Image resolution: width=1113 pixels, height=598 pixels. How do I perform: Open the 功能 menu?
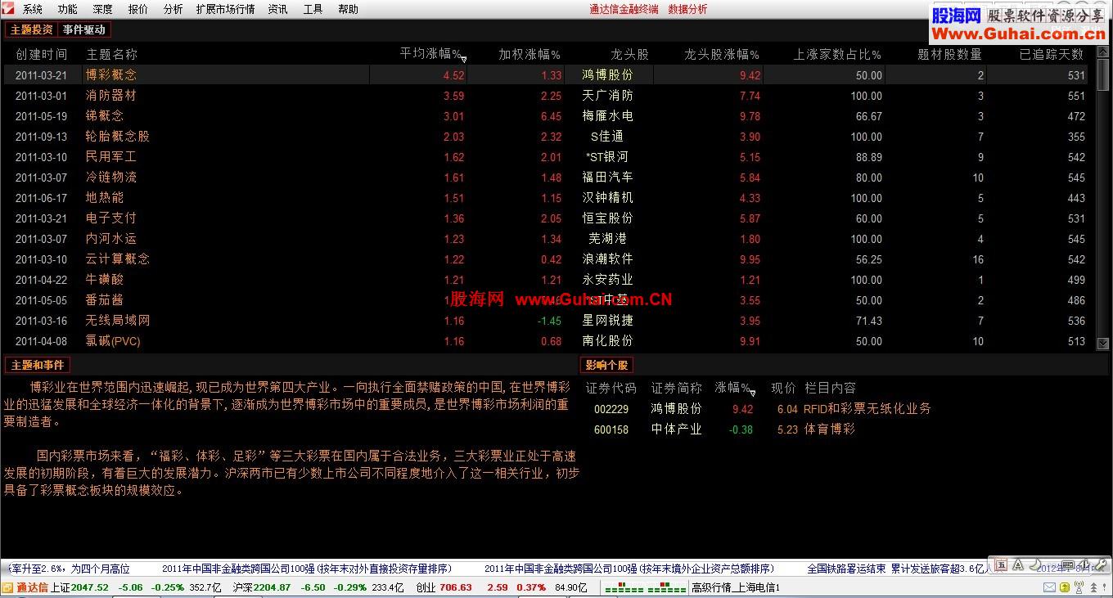click(x=68, y=9)
